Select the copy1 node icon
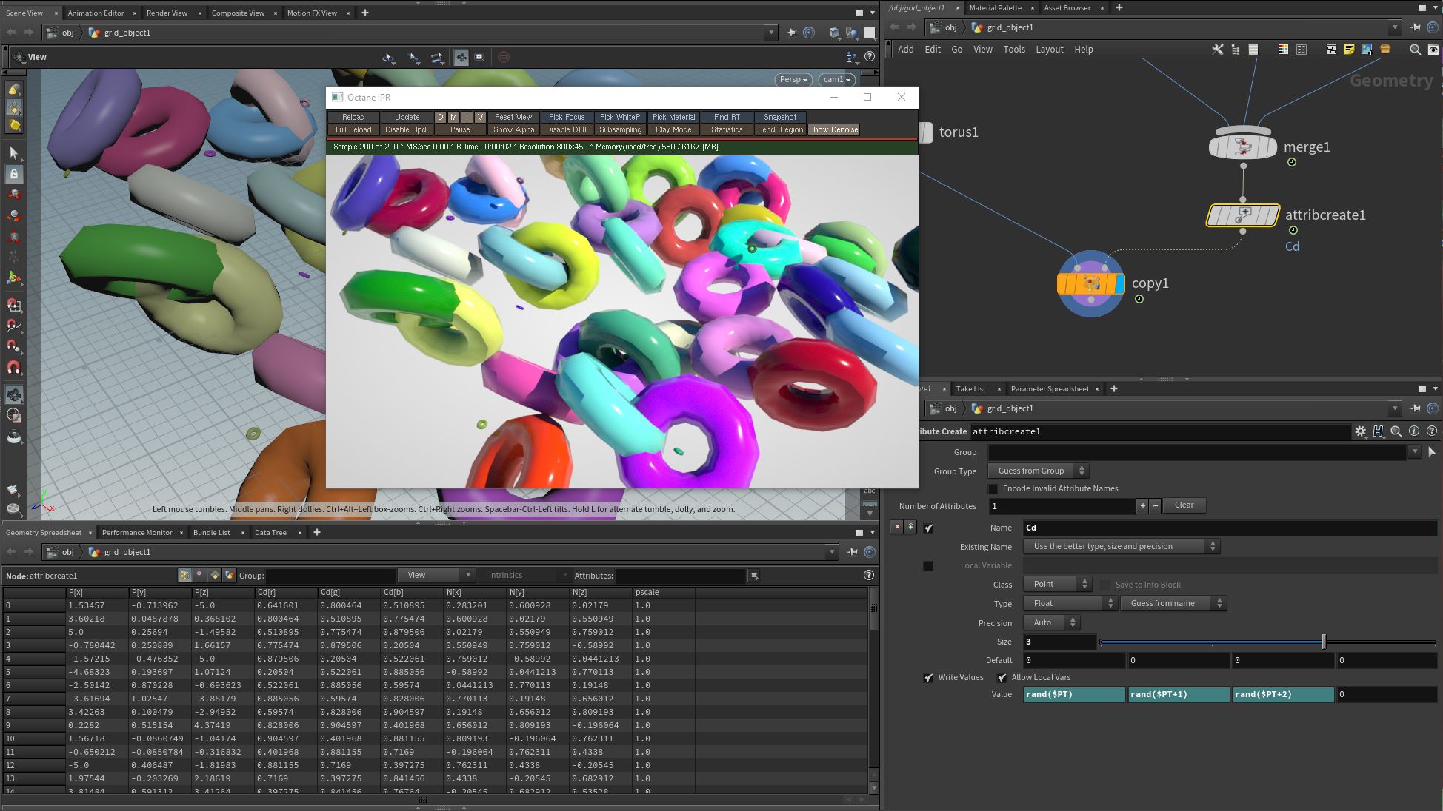The width and height of the screenshot is (1443, 811). click(x=1090, y=283)
